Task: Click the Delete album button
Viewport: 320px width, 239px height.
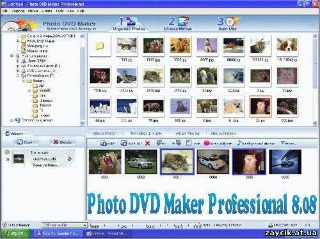Action: point(62,142)
